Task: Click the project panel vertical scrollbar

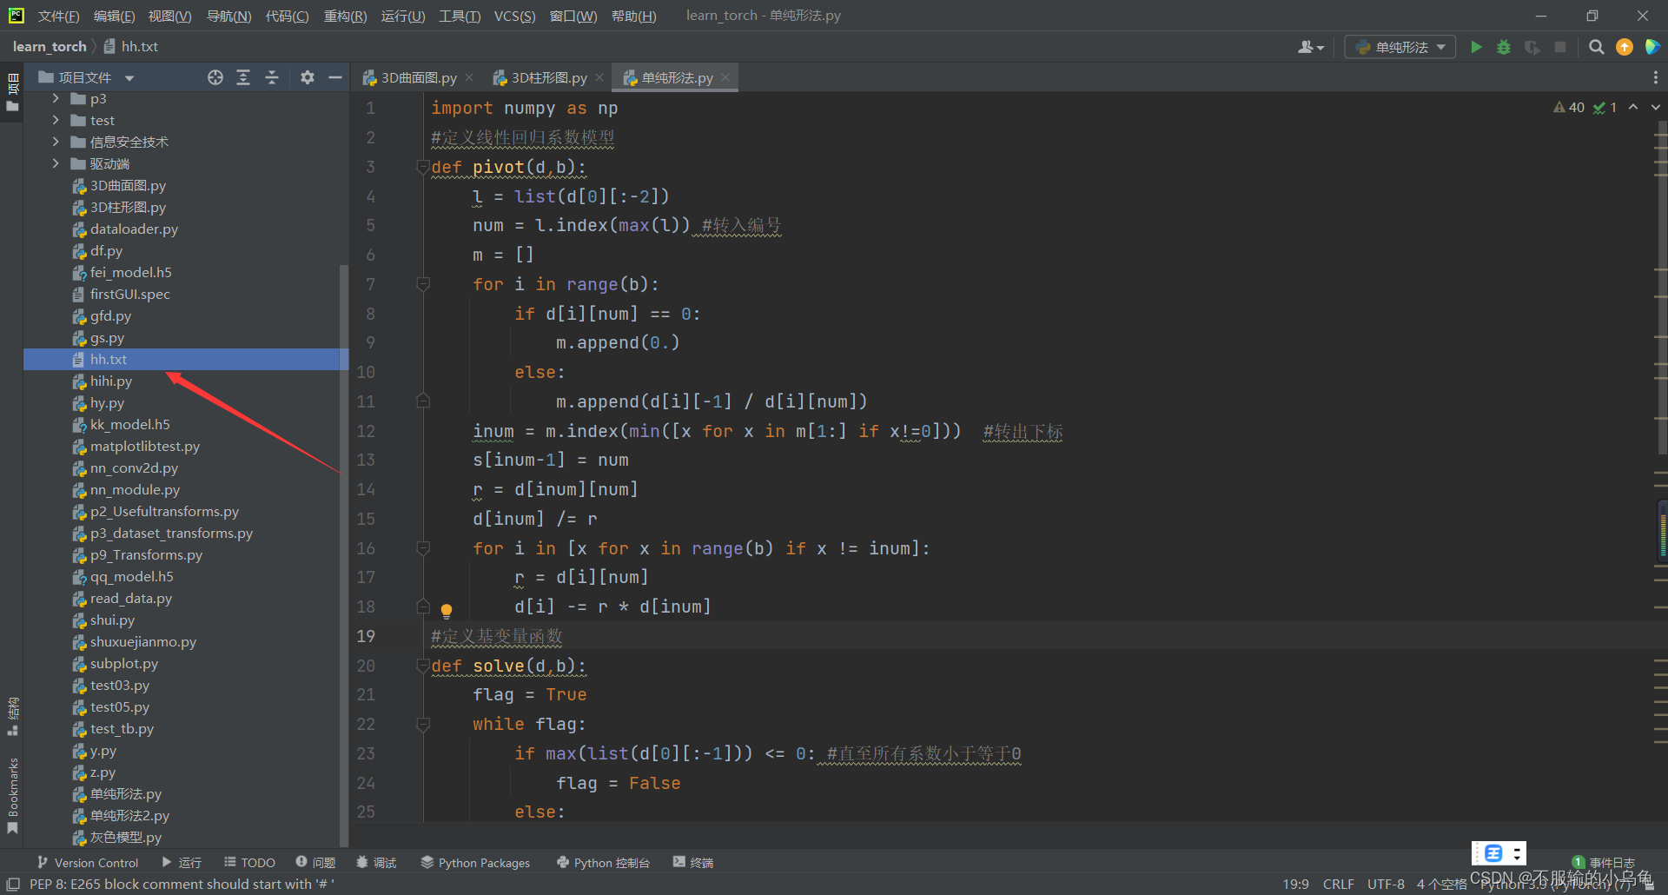Action: [x=344, y=556]
